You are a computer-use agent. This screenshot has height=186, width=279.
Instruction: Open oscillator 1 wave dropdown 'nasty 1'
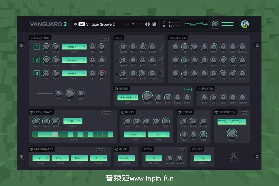[x=74, y=47]
